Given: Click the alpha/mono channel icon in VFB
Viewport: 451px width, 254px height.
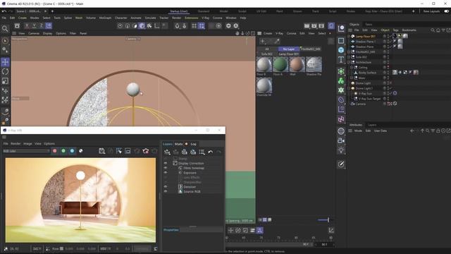Looking at the screenshot, I should (x=81, y=151).
